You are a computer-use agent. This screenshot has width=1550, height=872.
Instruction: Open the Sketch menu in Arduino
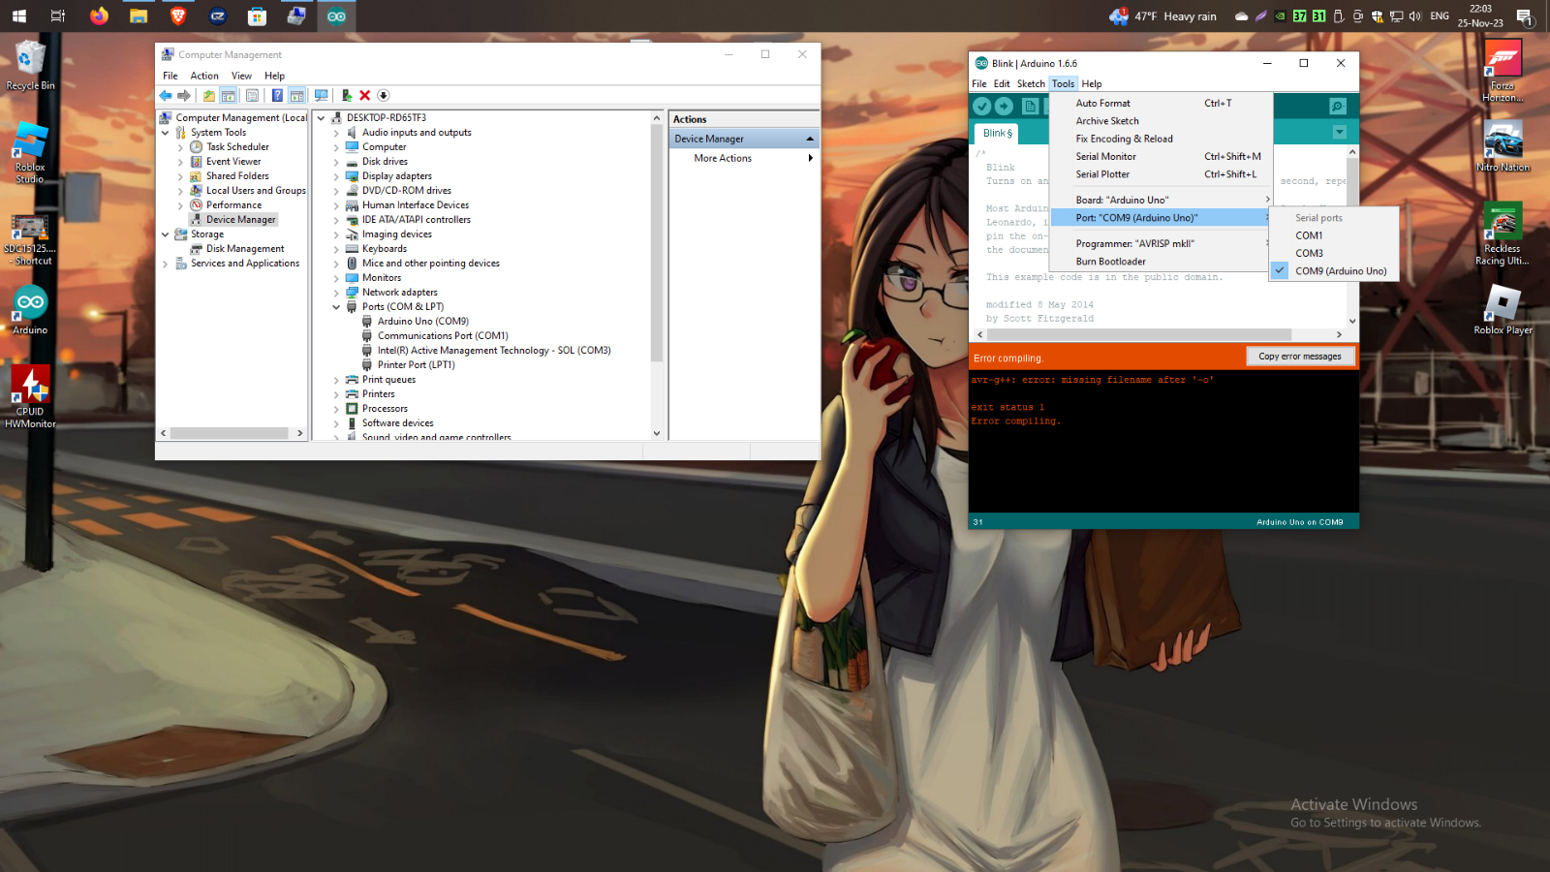(x=1031, y=84)
